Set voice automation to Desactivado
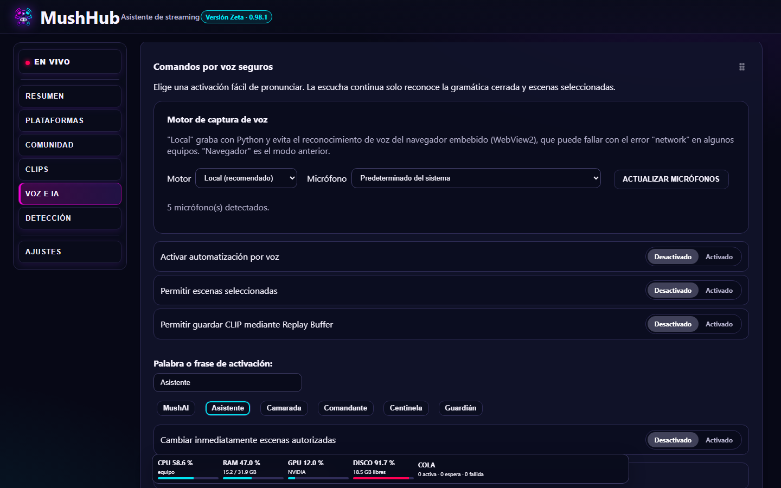 tap(673, 257)
